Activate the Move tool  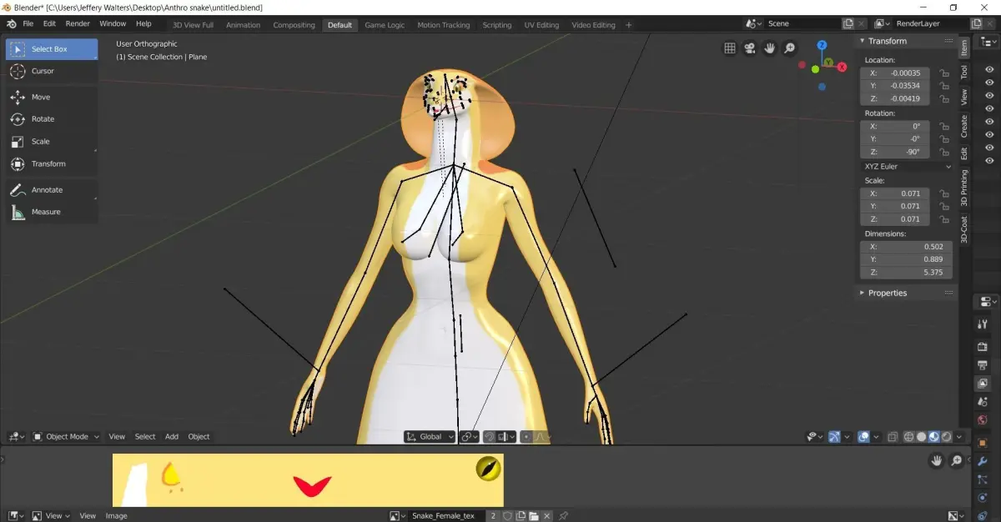tap(52, 97)
